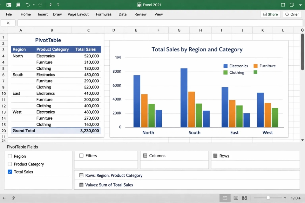The height and width of the screenshot is (203, 305).
Task: Open the window options chevron in title bar
Action: tap(300, 5)
